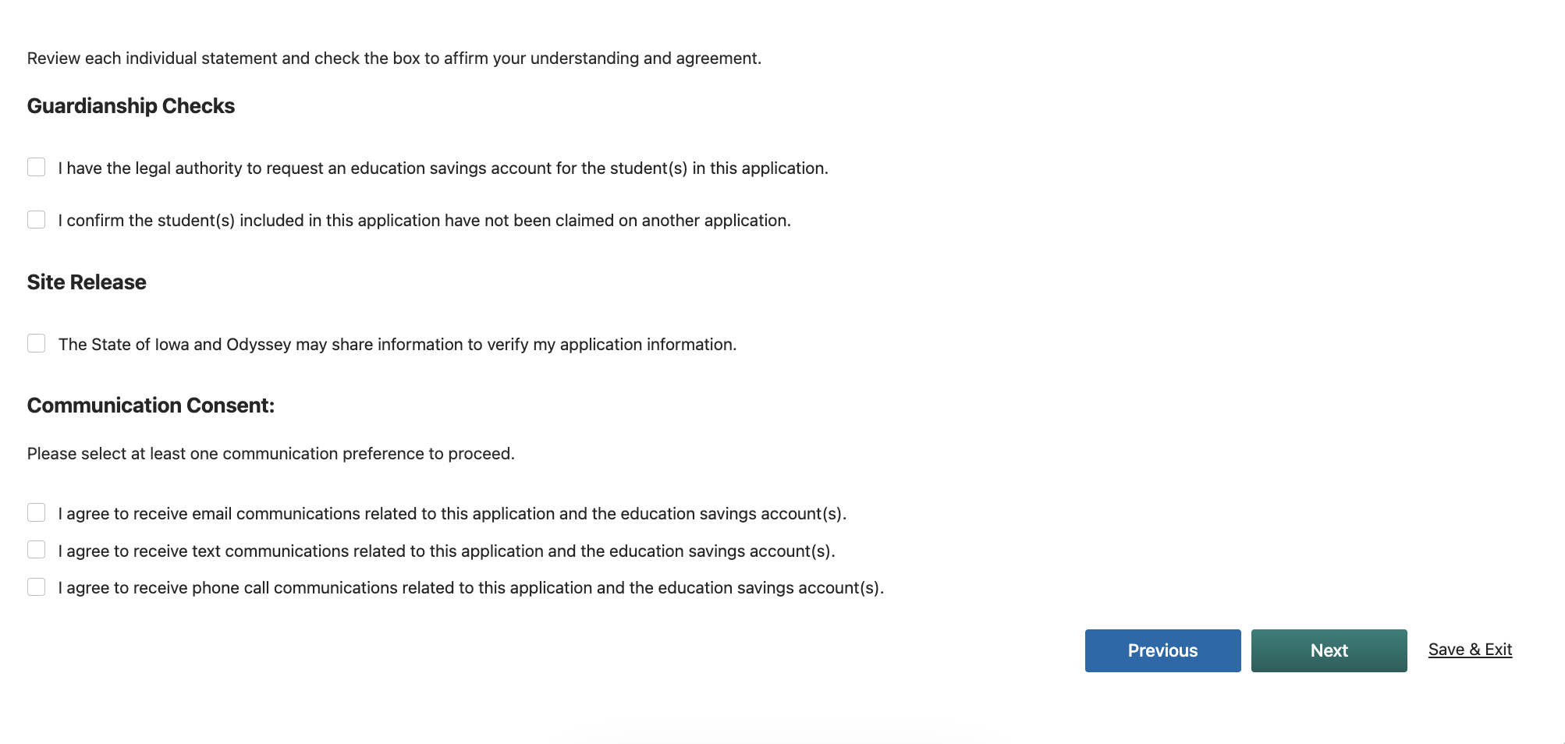Click the 'receive text communications' label text

446,551
